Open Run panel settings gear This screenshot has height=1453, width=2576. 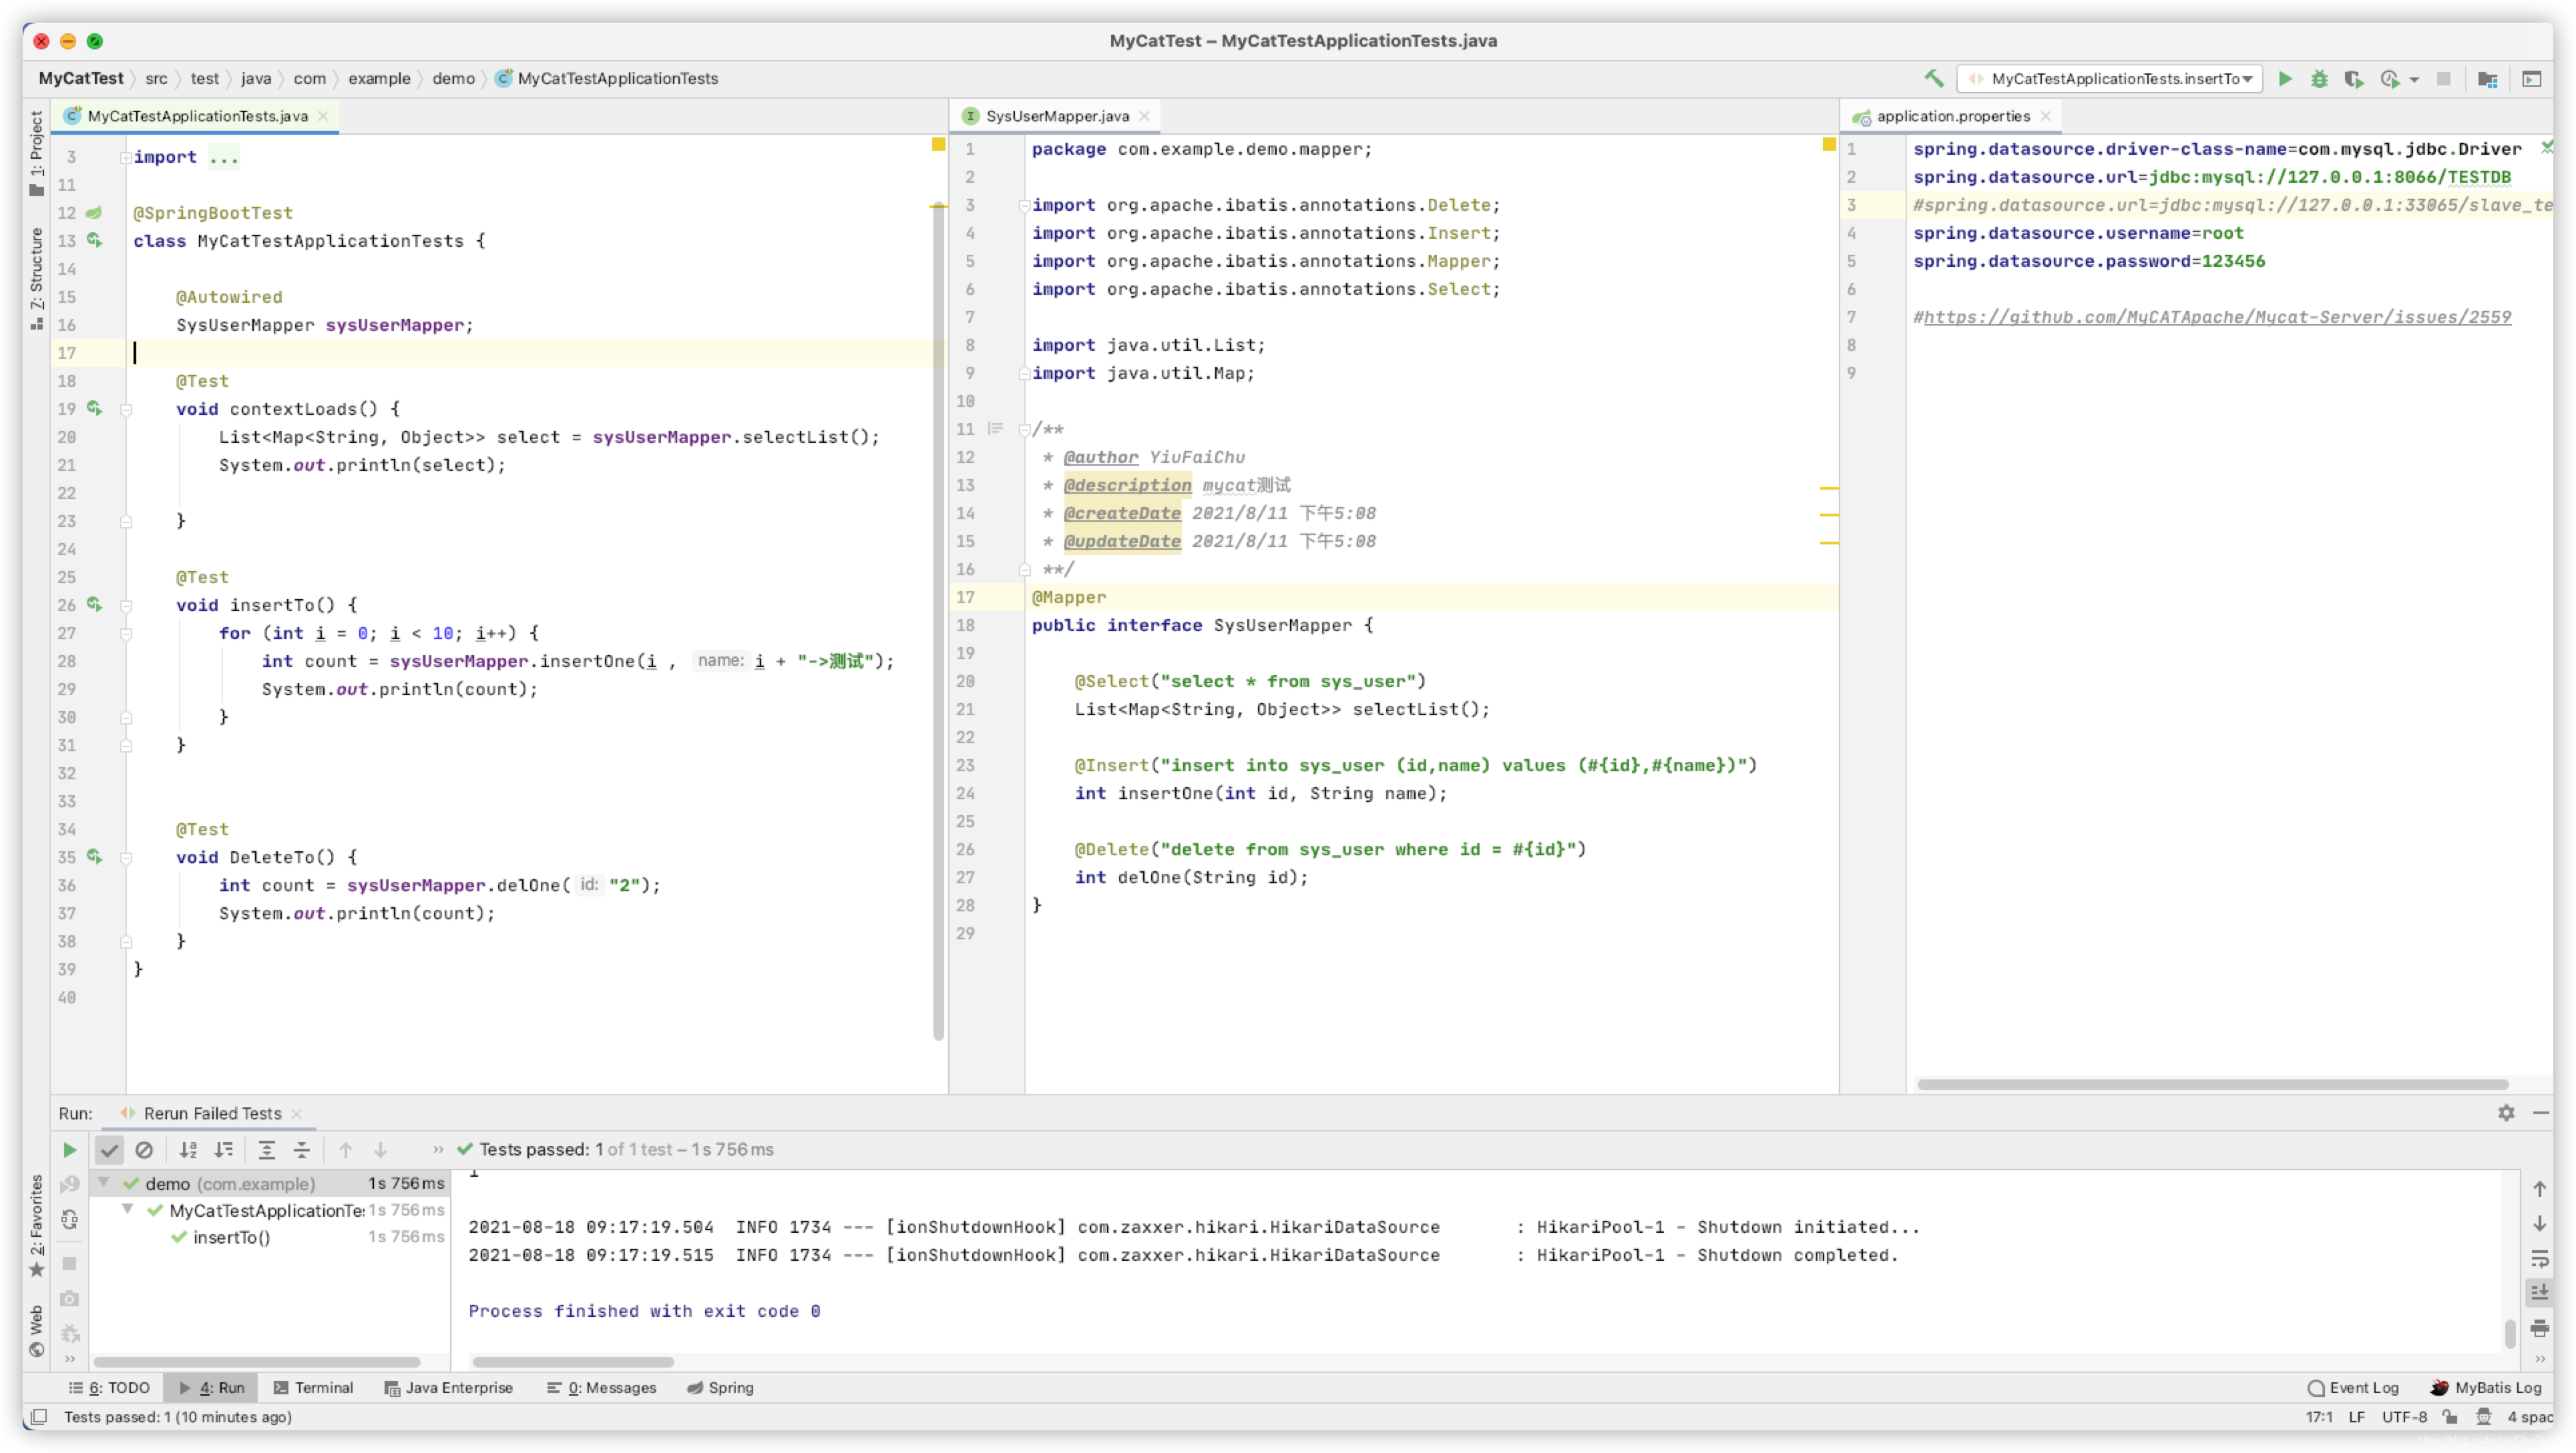(2505, 1112)
